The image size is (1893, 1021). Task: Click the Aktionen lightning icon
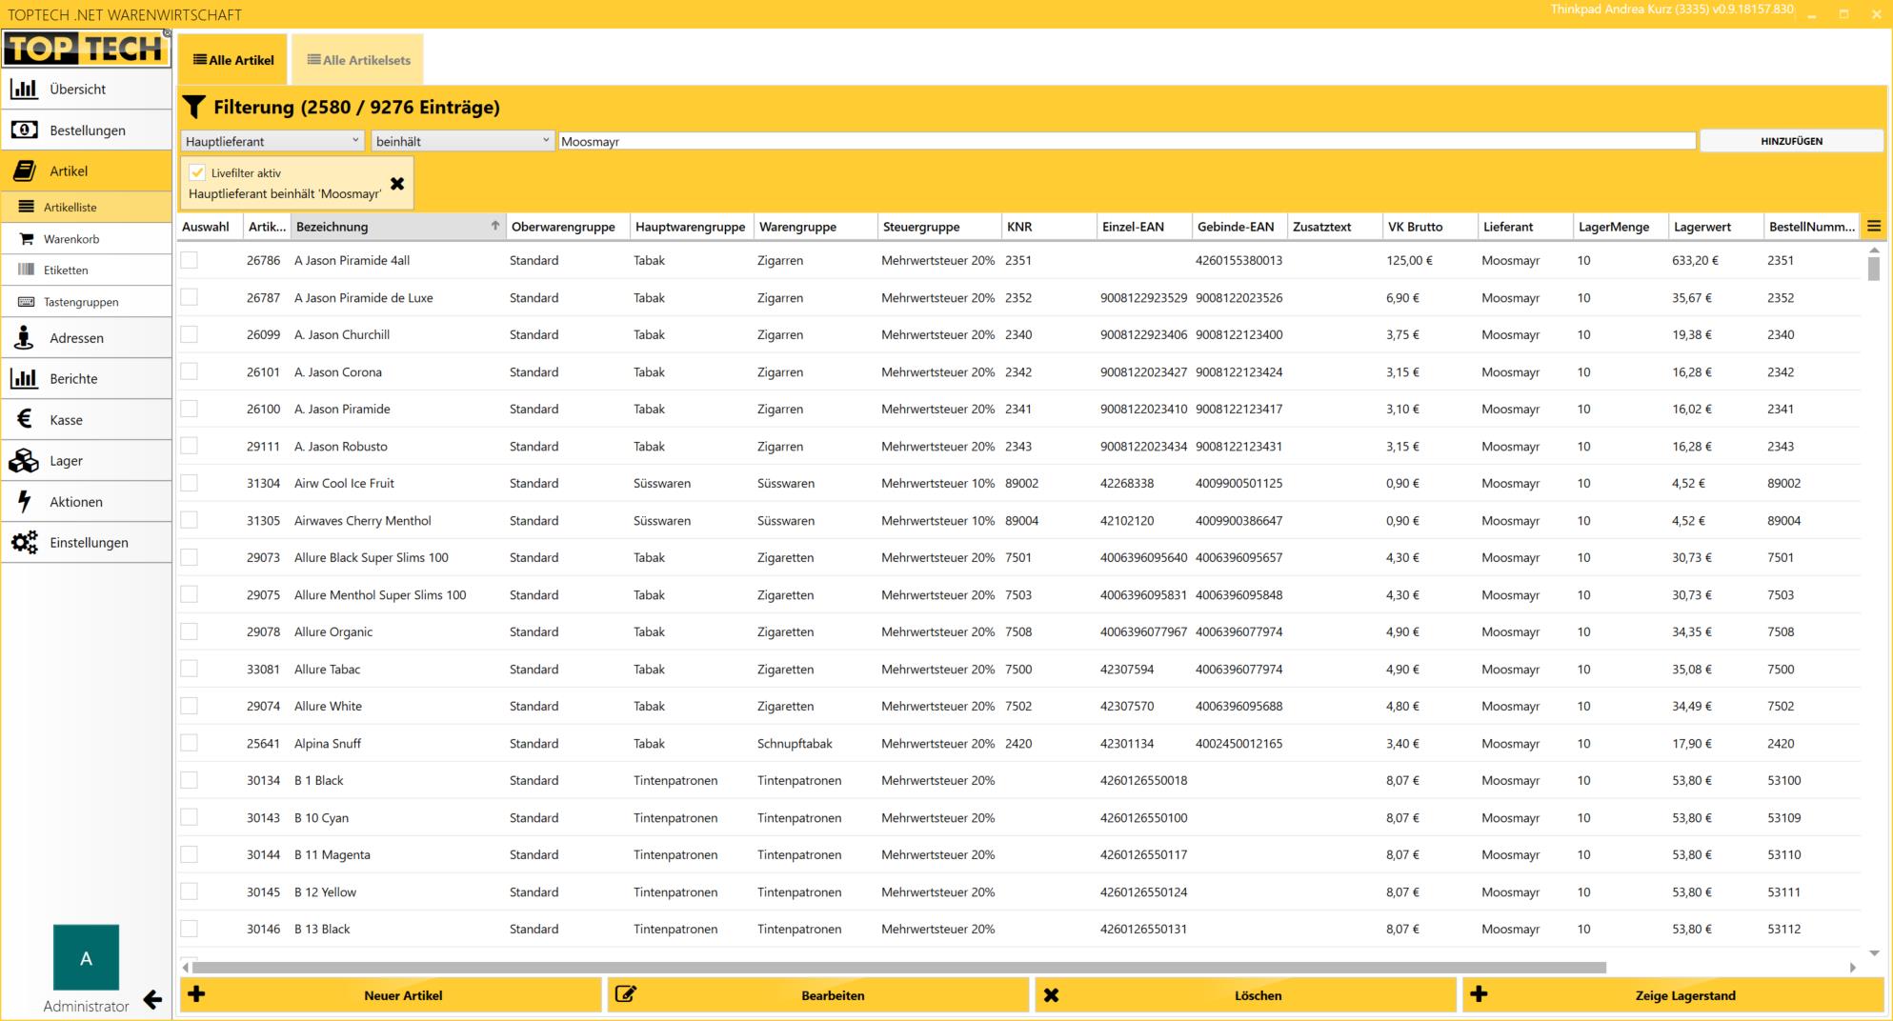click(x=25, y=501)
